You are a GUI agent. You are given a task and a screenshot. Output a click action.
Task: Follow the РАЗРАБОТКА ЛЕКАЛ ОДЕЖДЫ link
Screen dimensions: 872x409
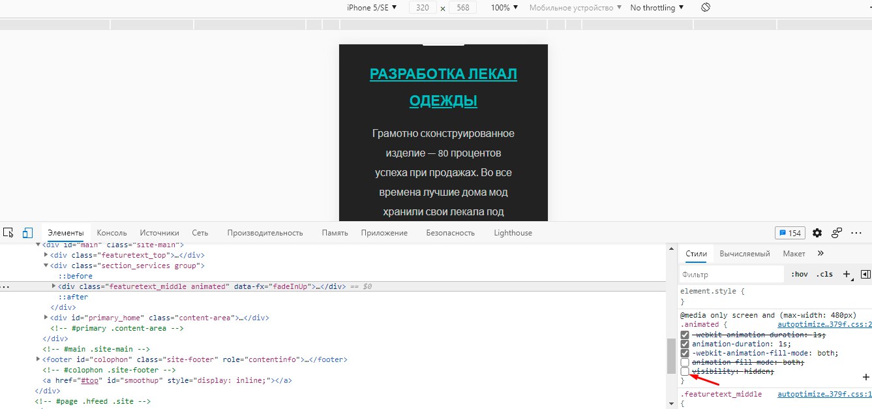click(x=444, y=87)
